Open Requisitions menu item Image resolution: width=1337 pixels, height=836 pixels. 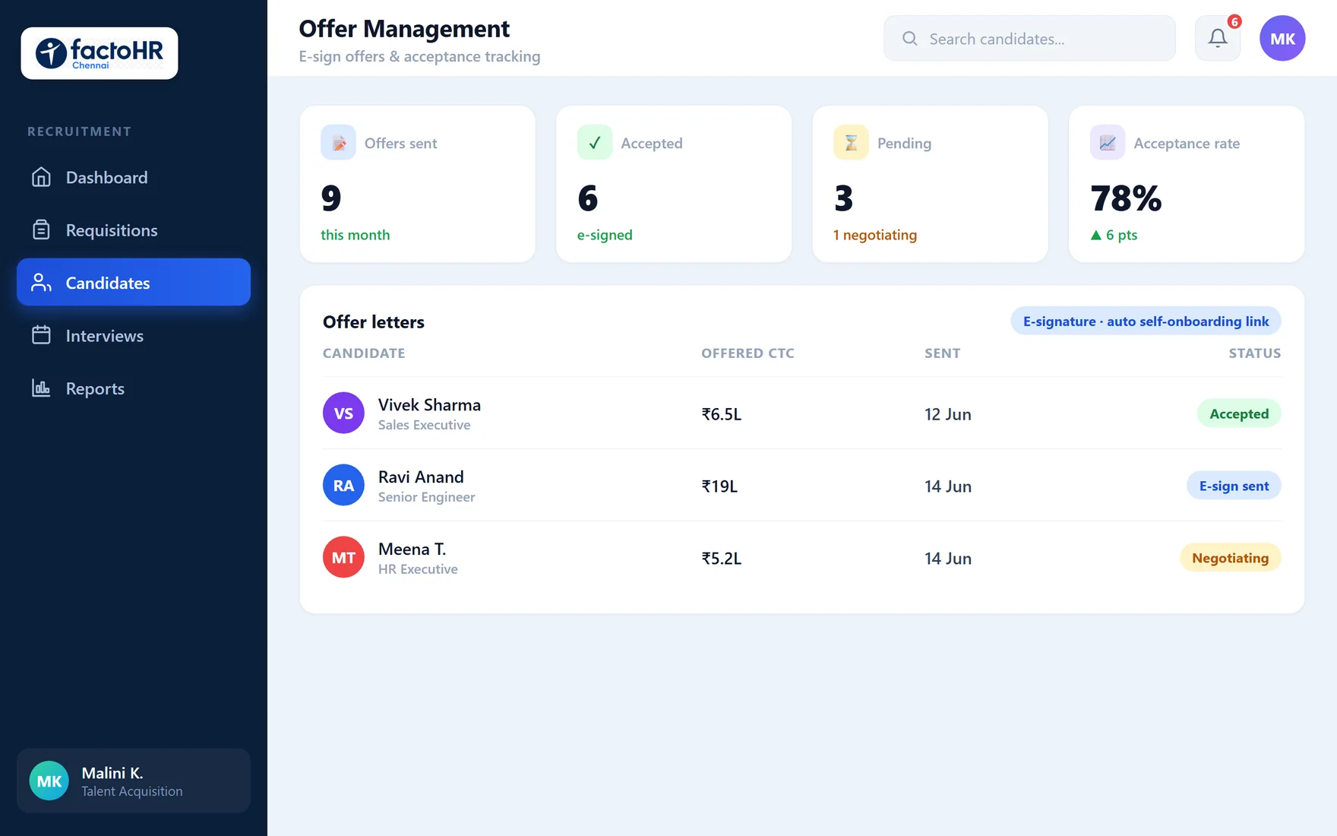134,230
